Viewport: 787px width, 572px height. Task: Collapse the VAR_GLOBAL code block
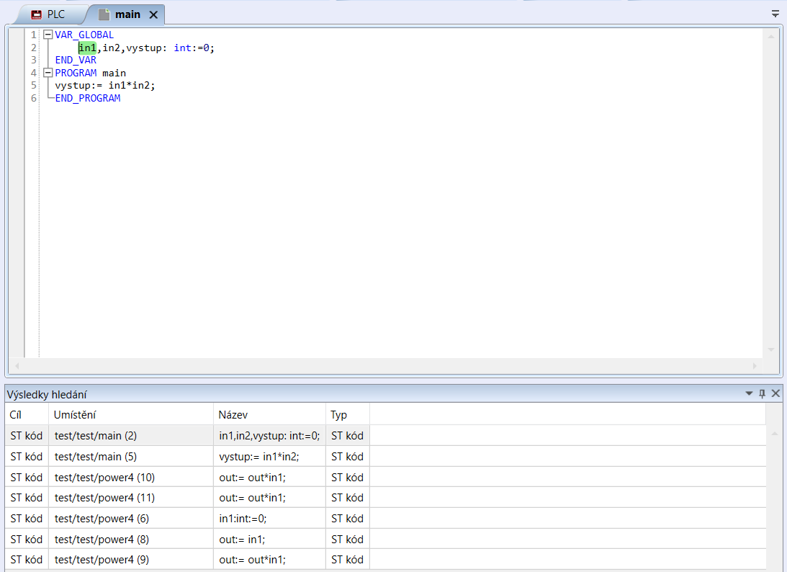tap(48, 35)
